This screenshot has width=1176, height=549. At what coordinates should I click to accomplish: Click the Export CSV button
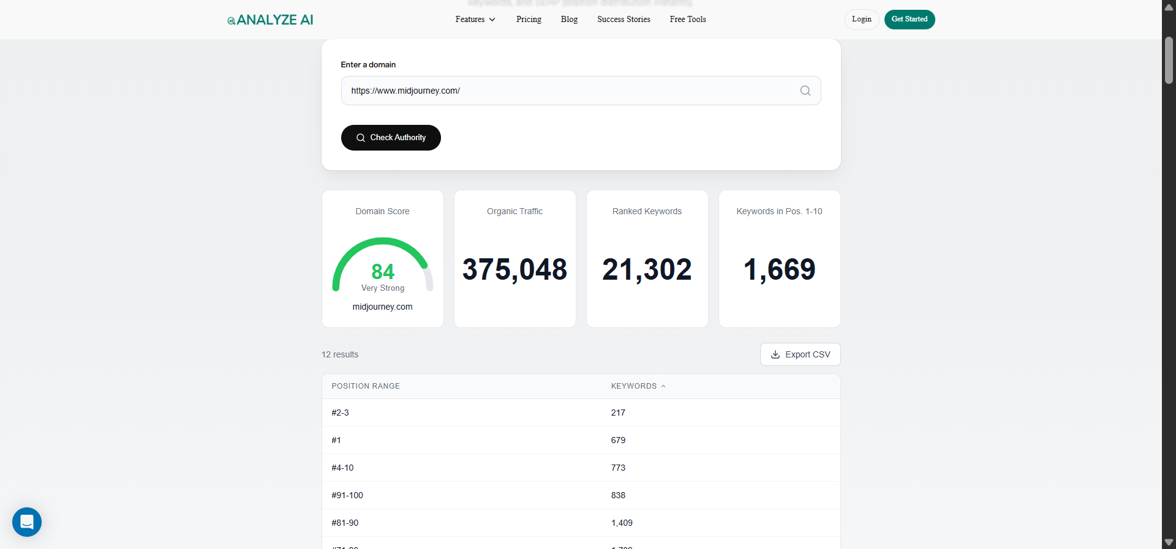(x=801, y=354)
